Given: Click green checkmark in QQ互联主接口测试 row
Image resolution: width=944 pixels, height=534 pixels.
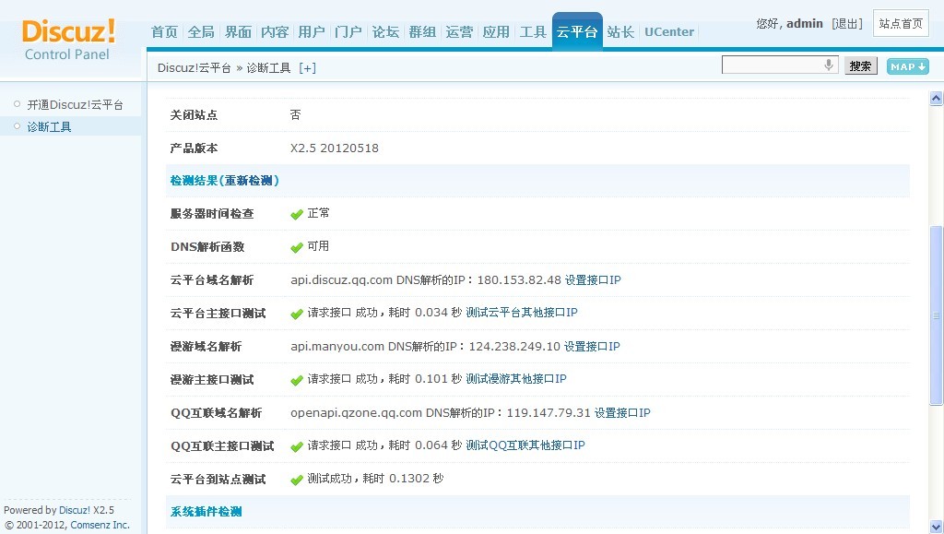Looking at the screenshot, I should pyautogui.click(x=296, y=446).
